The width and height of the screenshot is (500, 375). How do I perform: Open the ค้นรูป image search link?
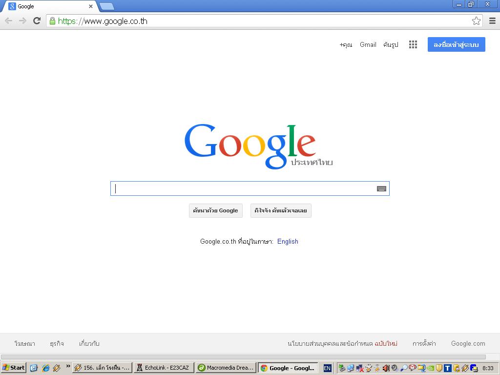tap(391, 44)
